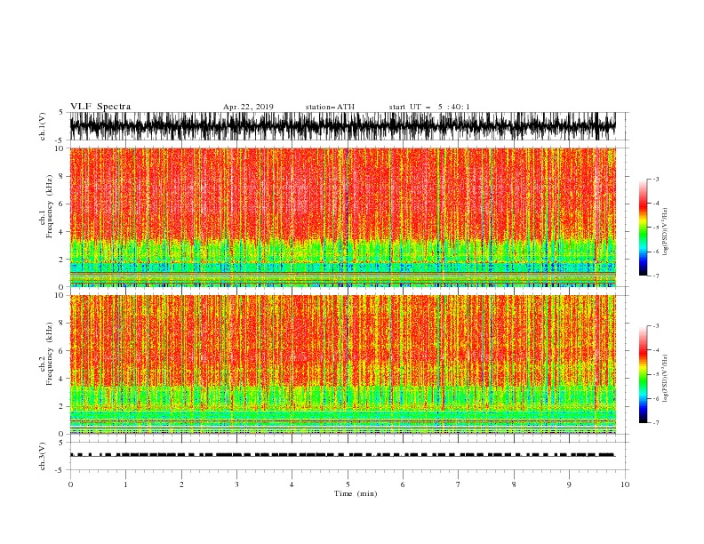Click the ch.2 spectrogram panel
This screenshot has width=704, height=544.
(x=342, y=364)
